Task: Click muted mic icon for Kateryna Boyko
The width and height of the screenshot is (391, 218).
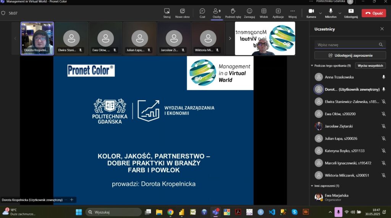Action: (383, 151)
